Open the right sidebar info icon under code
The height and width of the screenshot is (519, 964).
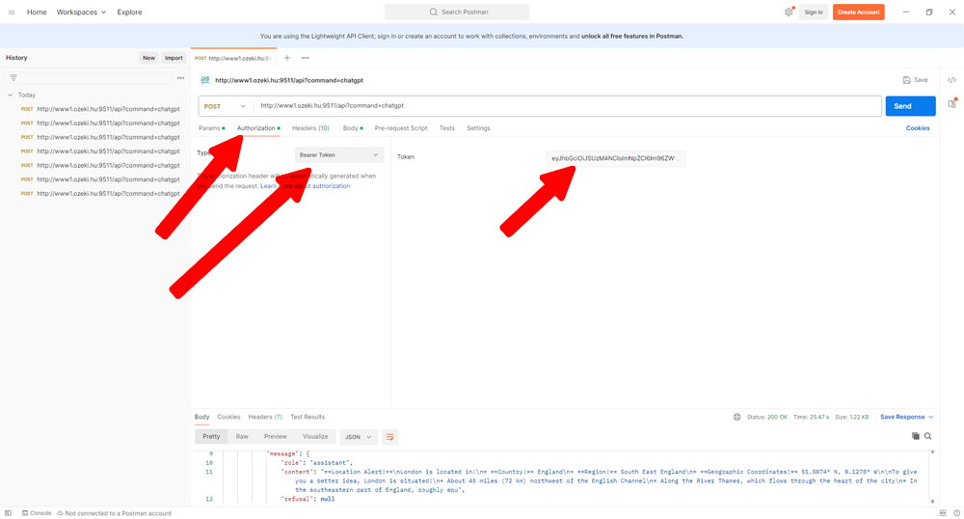click(x=951, y=104)
